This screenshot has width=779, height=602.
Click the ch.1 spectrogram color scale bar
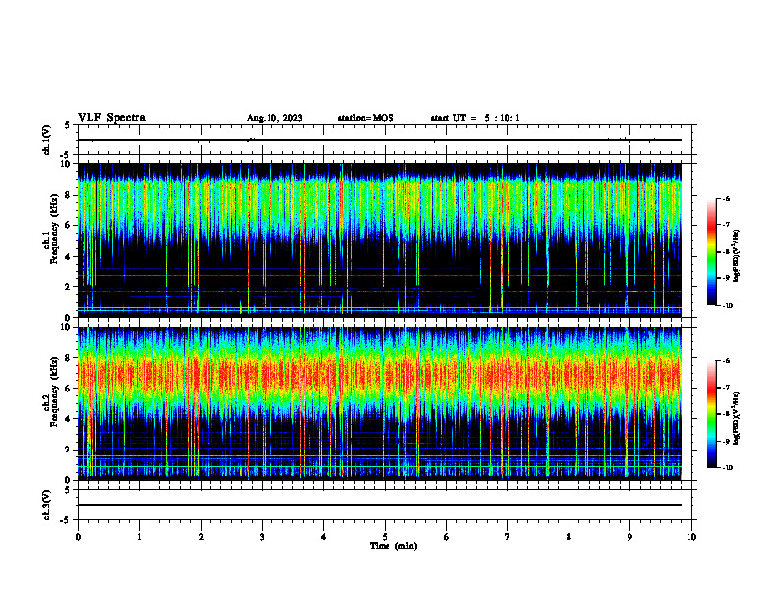pos(711,252)
